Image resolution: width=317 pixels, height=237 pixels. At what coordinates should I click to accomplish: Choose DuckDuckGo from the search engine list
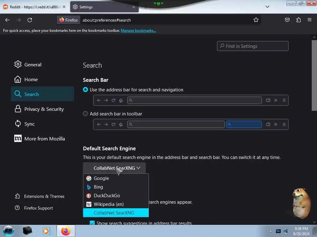pyautogui.click(x=116, y=195)
